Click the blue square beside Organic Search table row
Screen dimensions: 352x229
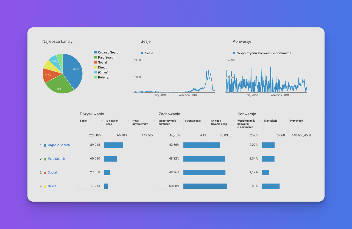[x=45, y=145]
